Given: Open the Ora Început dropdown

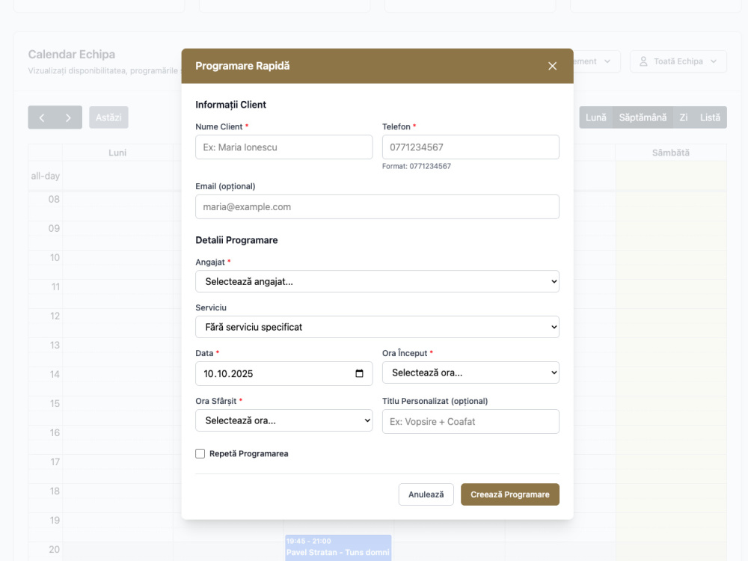Looking at the screenshot, I should pos(470,373).
